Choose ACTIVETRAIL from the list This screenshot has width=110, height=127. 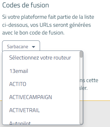[x=41, y=110]
